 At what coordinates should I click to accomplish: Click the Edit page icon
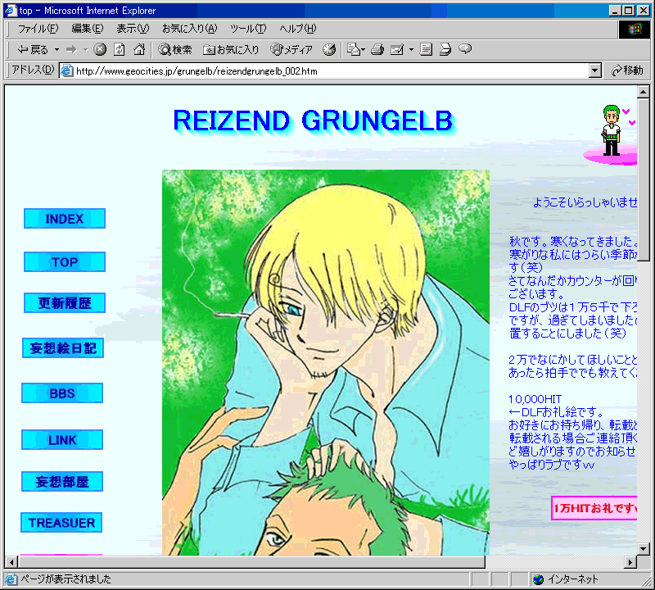[397, 50]
